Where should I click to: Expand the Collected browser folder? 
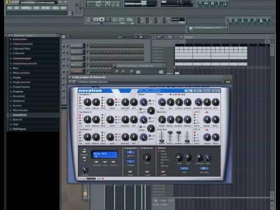pyautogui.click(x=19, y=53)
